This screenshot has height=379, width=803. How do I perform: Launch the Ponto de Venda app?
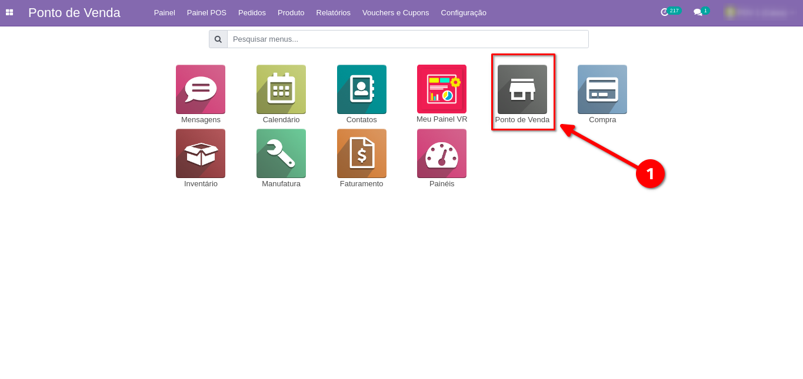pos(522,89)
